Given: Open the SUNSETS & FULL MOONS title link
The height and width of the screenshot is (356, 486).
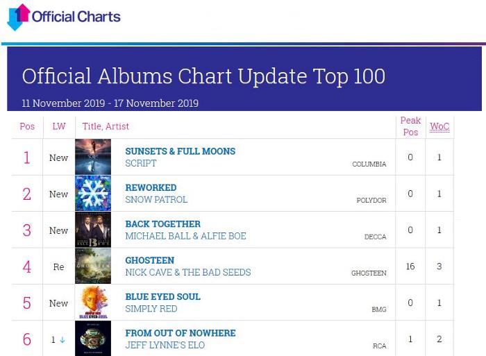Looking at the screenshot, I should pyautogui.click(x=180, y=151).
